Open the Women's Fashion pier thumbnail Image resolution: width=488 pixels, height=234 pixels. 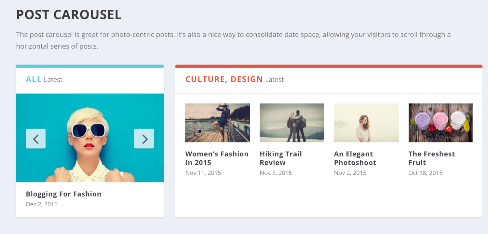point(217,123)
